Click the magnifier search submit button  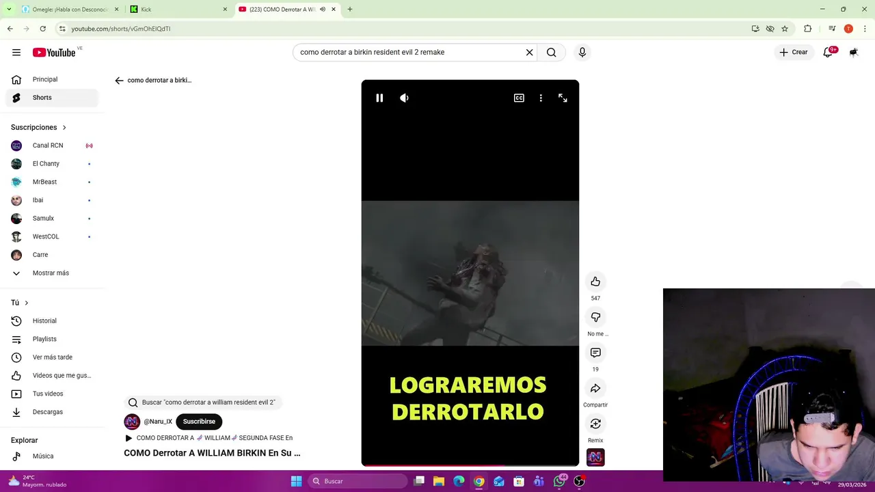point(552,52)
